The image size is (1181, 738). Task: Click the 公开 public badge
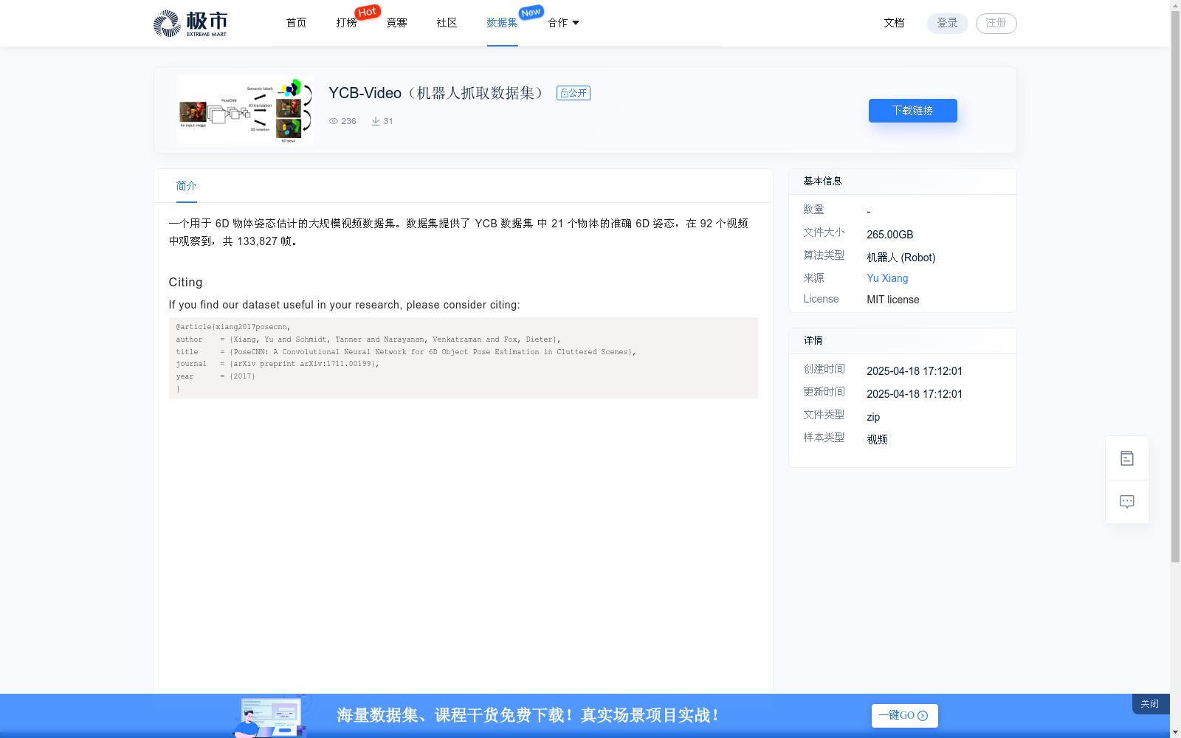(x=574, y=93)
